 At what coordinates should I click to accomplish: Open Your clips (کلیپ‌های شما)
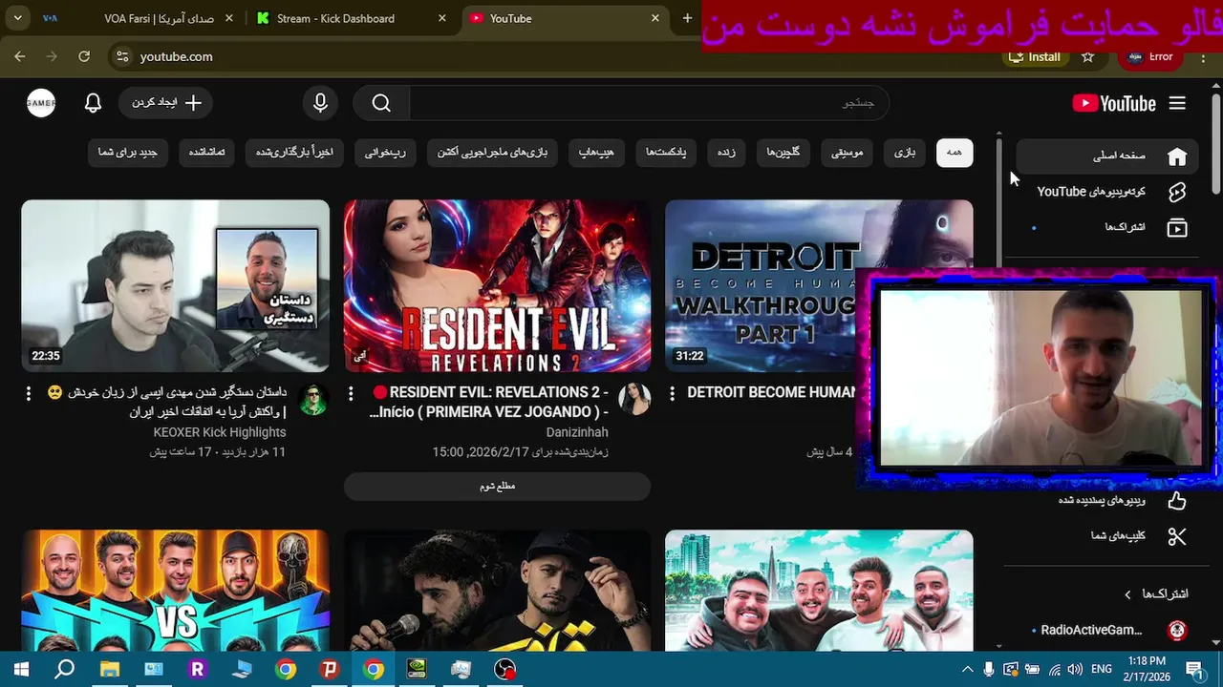(1107, 536)
